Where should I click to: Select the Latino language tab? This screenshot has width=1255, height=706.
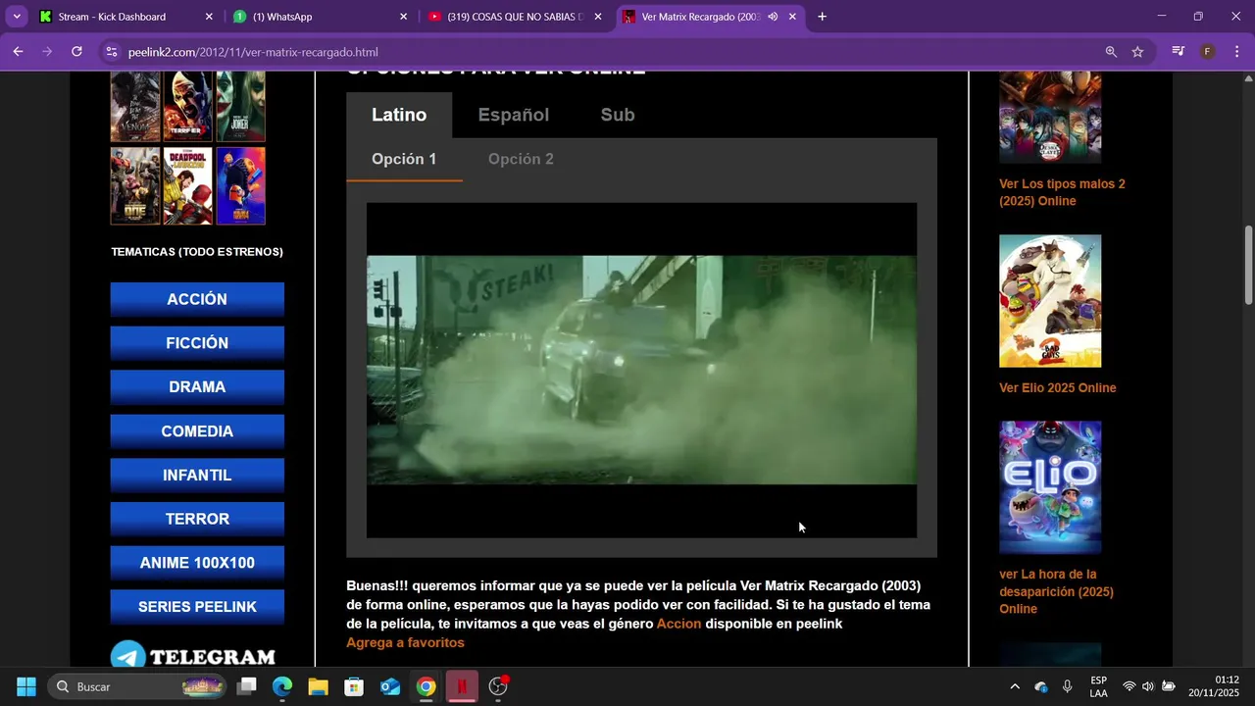pyautogui.click(x=399, y=115)
